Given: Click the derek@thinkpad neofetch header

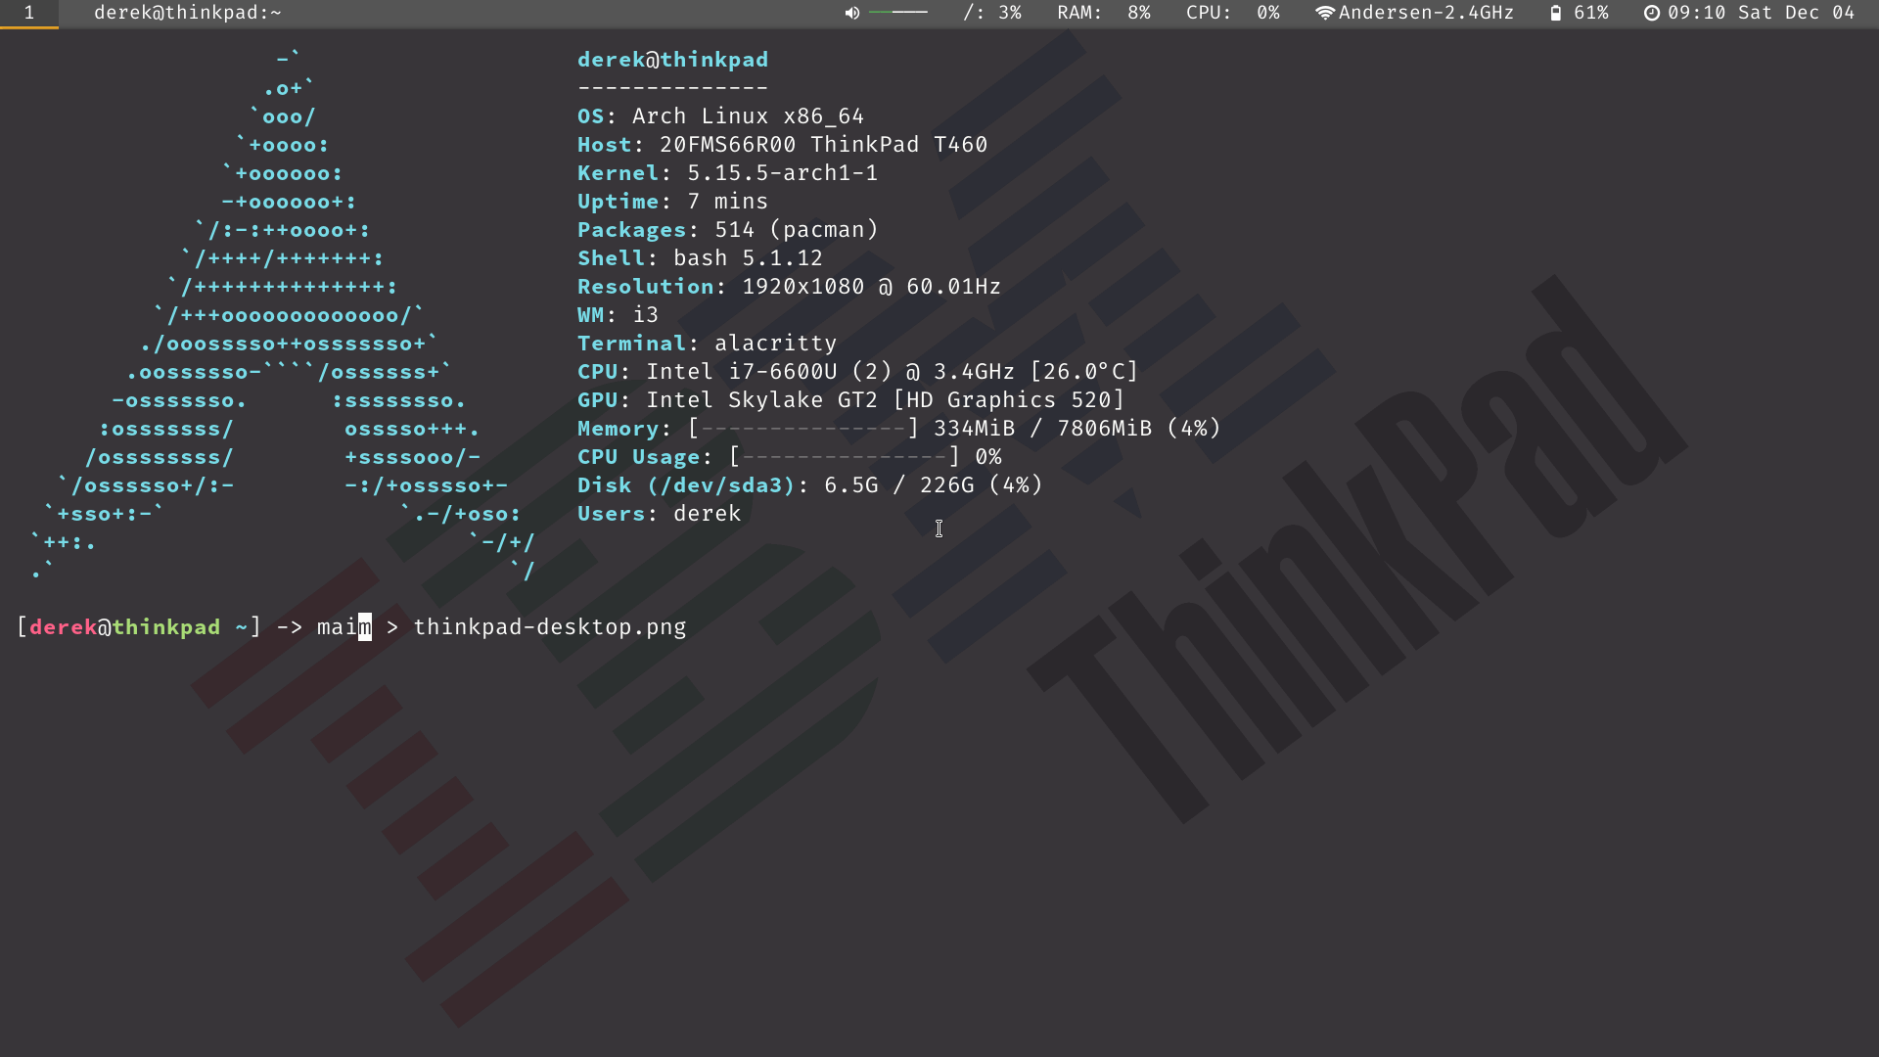Looking at the screenshot, I should tap(672, 60).
